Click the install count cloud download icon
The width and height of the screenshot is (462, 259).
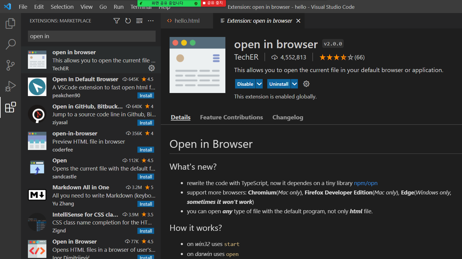[275, 57]
